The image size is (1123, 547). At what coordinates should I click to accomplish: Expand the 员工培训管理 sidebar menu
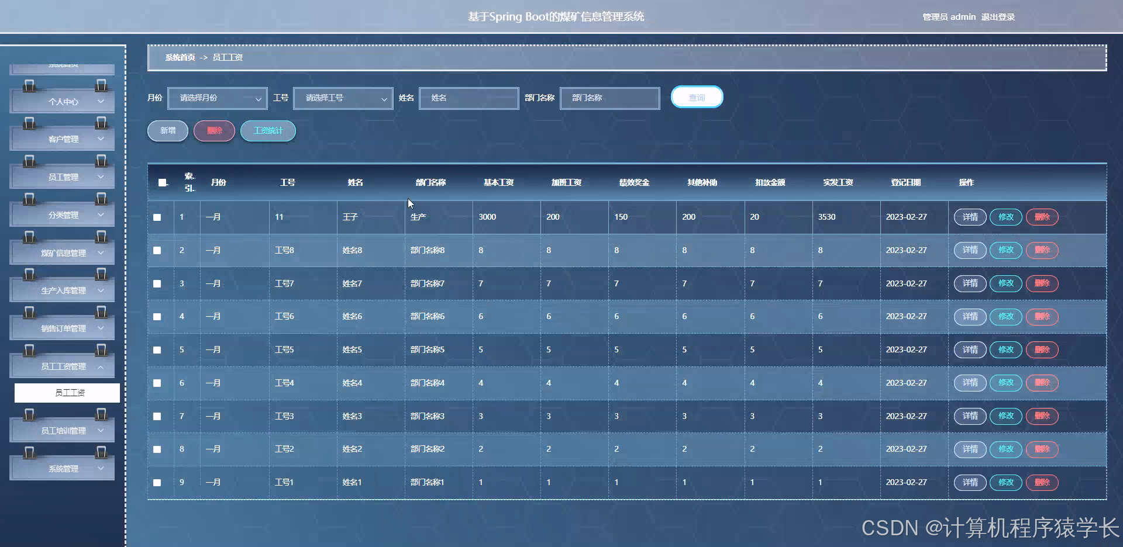coord(62,431)
